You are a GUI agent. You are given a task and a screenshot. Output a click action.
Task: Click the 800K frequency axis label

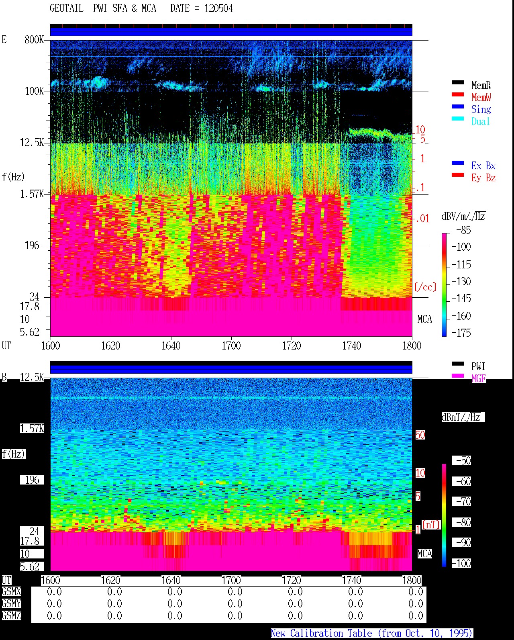coord(34,39)
